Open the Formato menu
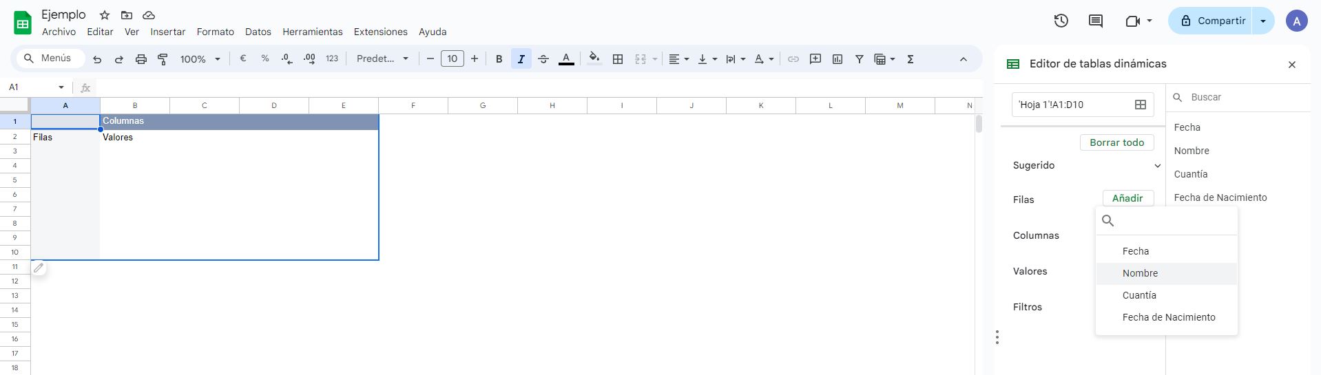Image resolution: width=1321 pixels, height=375 pixels. click(x=216, y=32)
